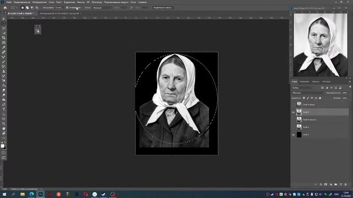Create a new layer icon
This screenshot has height=198, width=353.
(341, 184)
